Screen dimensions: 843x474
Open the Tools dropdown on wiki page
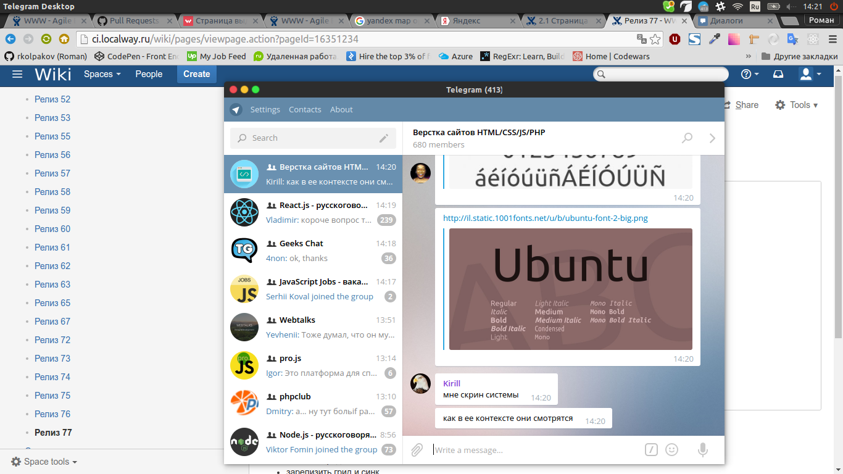tap(797, 105)
